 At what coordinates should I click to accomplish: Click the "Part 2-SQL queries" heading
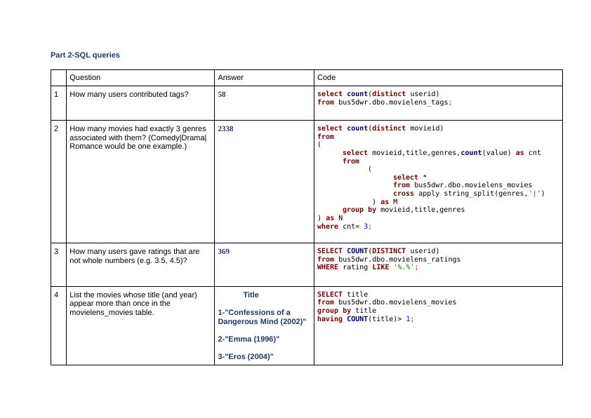[85, 55]
